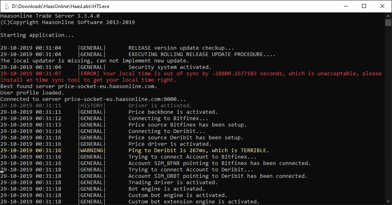Viewport: 392px width, 205px height.
Task: Click the 'Haasonline Trade Server 3.3.4.0' header line
Action: point(50,16)
